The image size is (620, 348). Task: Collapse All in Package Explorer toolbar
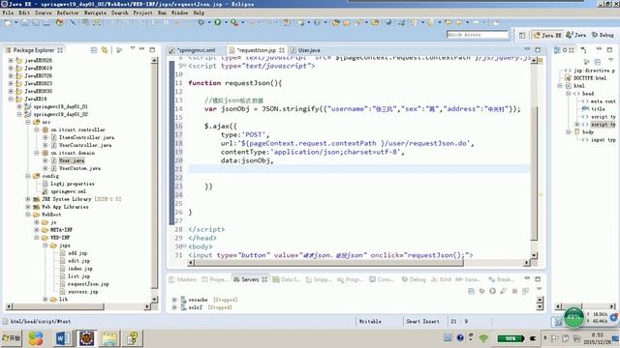[94, 50]
